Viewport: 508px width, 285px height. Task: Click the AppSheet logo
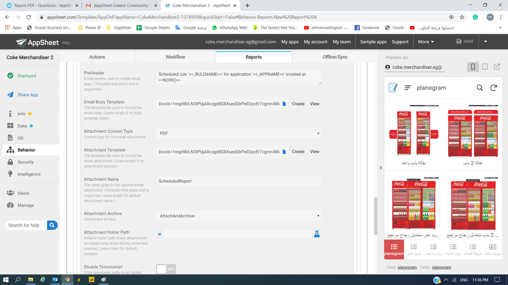coord(37,42)
